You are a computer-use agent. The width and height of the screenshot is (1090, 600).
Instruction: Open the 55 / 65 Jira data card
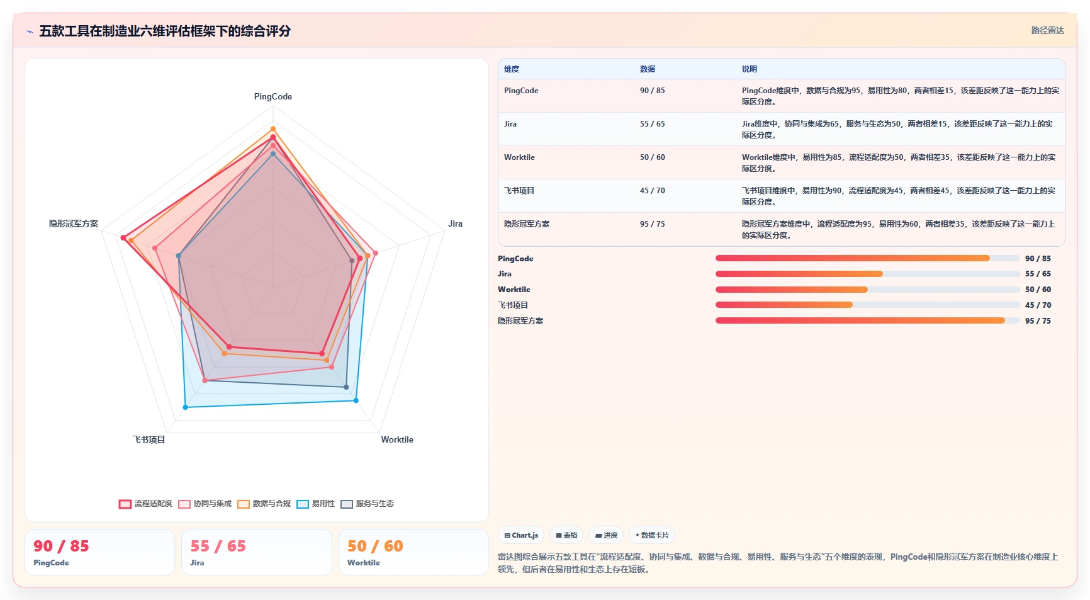(x=256, y=552)
